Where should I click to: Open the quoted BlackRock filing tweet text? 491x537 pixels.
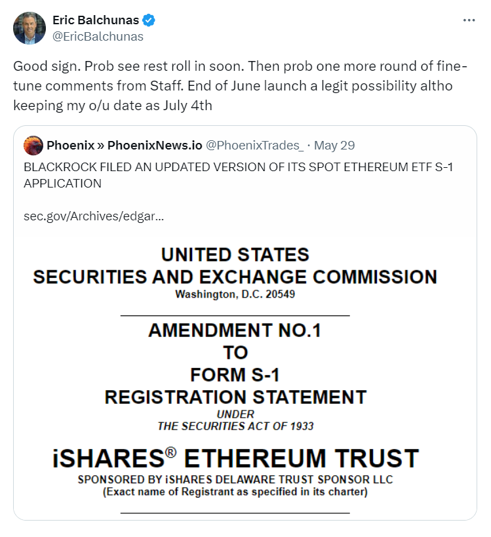[239, 175]
